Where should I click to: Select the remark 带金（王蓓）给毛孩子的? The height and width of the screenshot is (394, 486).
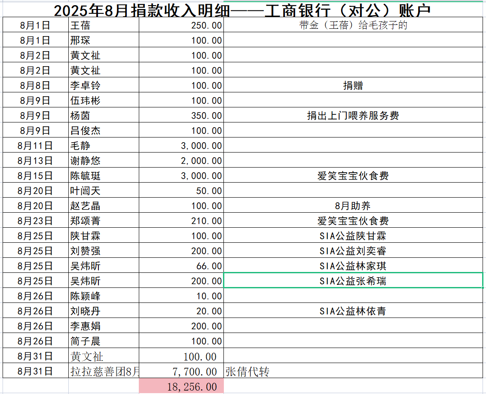pyautogui.click(x=354, y=25)
